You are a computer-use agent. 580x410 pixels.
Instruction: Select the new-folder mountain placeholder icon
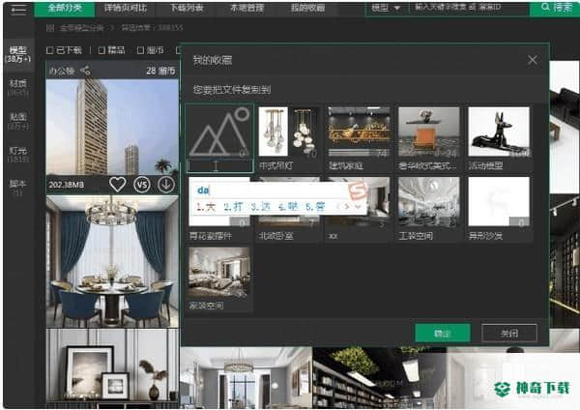[219, 132]
